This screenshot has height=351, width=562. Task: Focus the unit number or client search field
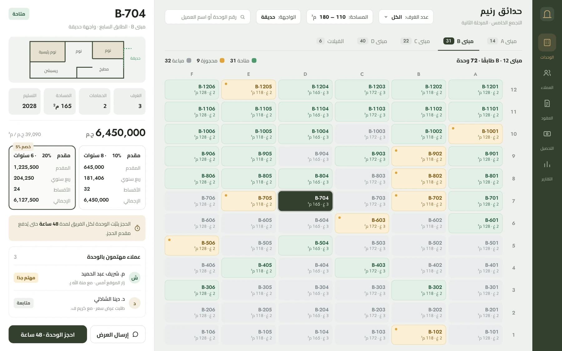[x=208, y=17]
